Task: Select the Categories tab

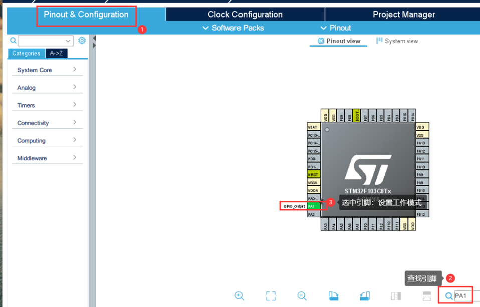Action: 27,53
